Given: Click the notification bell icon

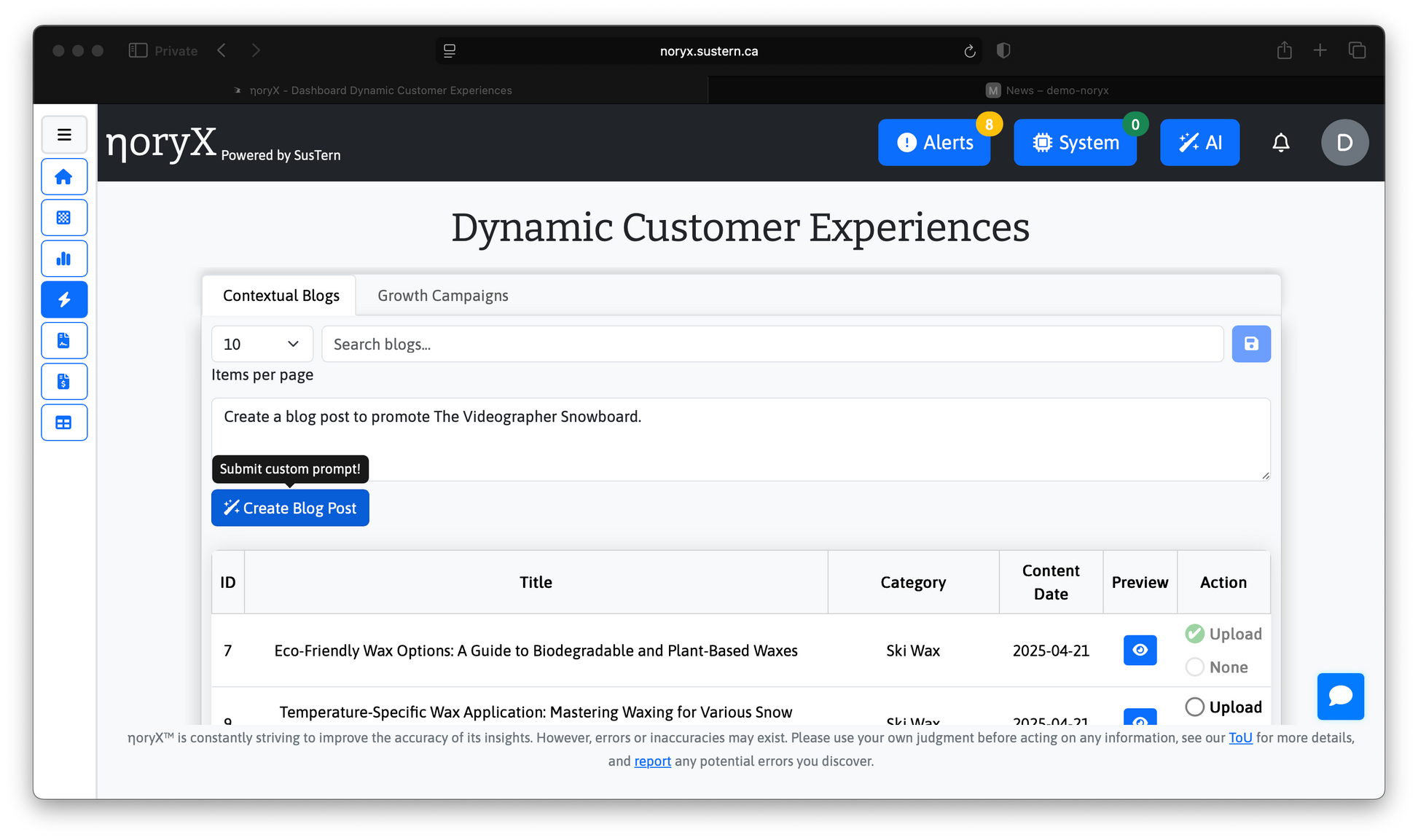Looking at the screenshot, I should [1281, 143].
